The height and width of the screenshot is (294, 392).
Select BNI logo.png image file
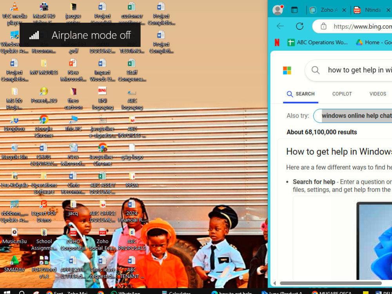102,98
